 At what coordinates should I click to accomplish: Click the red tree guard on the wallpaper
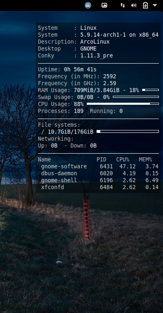[x=87, y=220]
